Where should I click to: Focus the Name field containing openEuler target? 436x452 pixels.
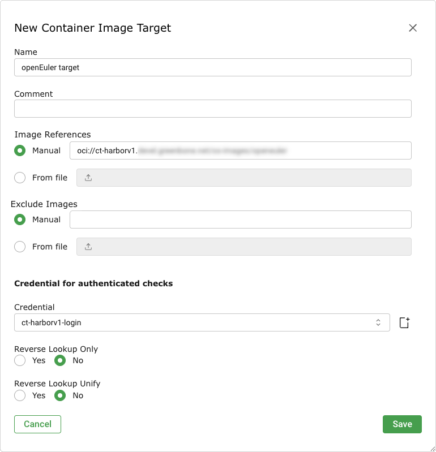click(x=212, y=67)
